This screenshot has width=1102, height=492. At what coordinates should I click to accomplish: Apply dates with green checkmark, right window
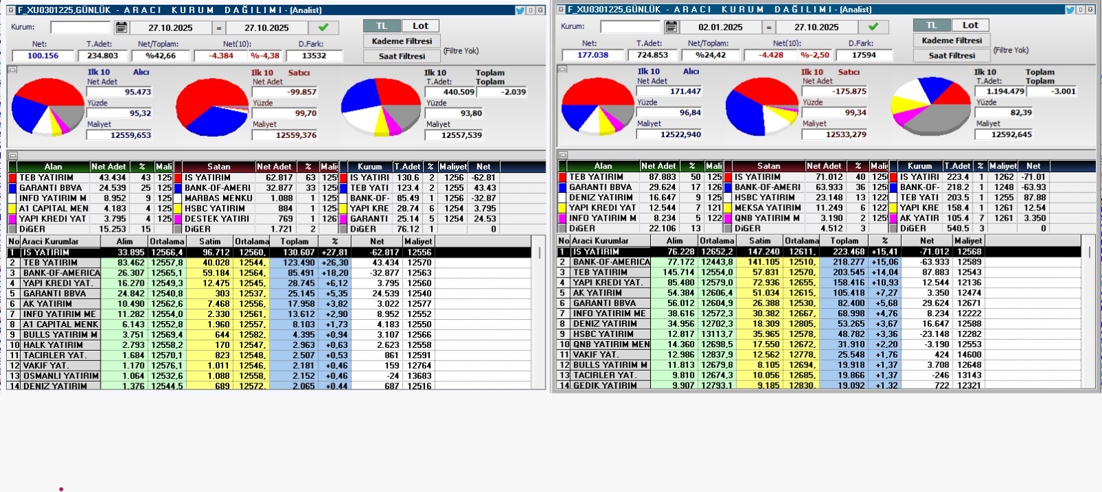pos(873,27)
